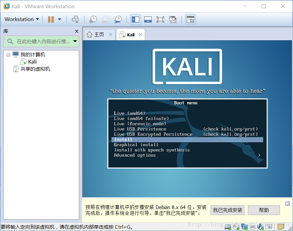Close the library panel
Screen dimensions: 293x231
[x=77, y=31]
